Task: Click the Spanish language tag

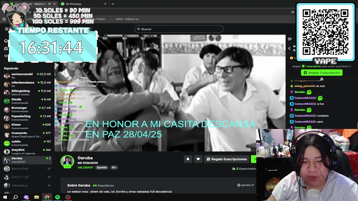Action: [102, 167]
